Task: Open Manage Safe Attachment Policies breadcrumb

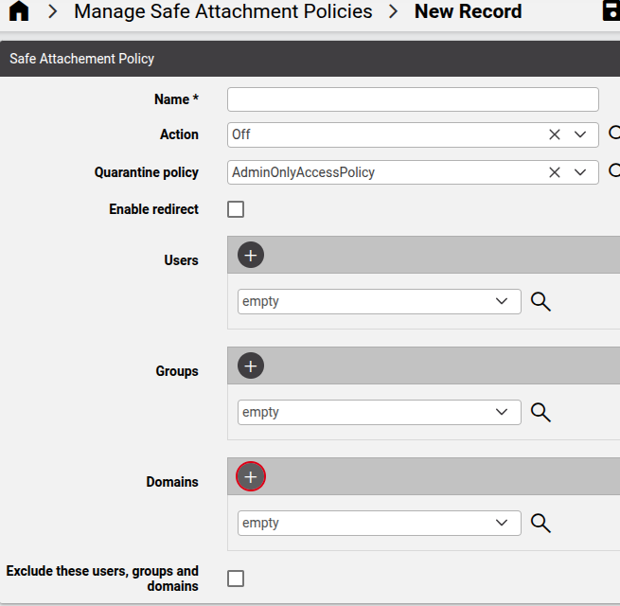Action: [x=223, y=11]
